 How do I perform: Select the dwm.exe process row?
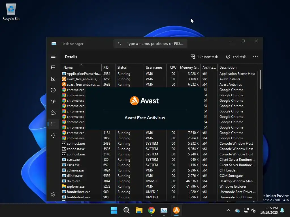click(x=159, y=181)
